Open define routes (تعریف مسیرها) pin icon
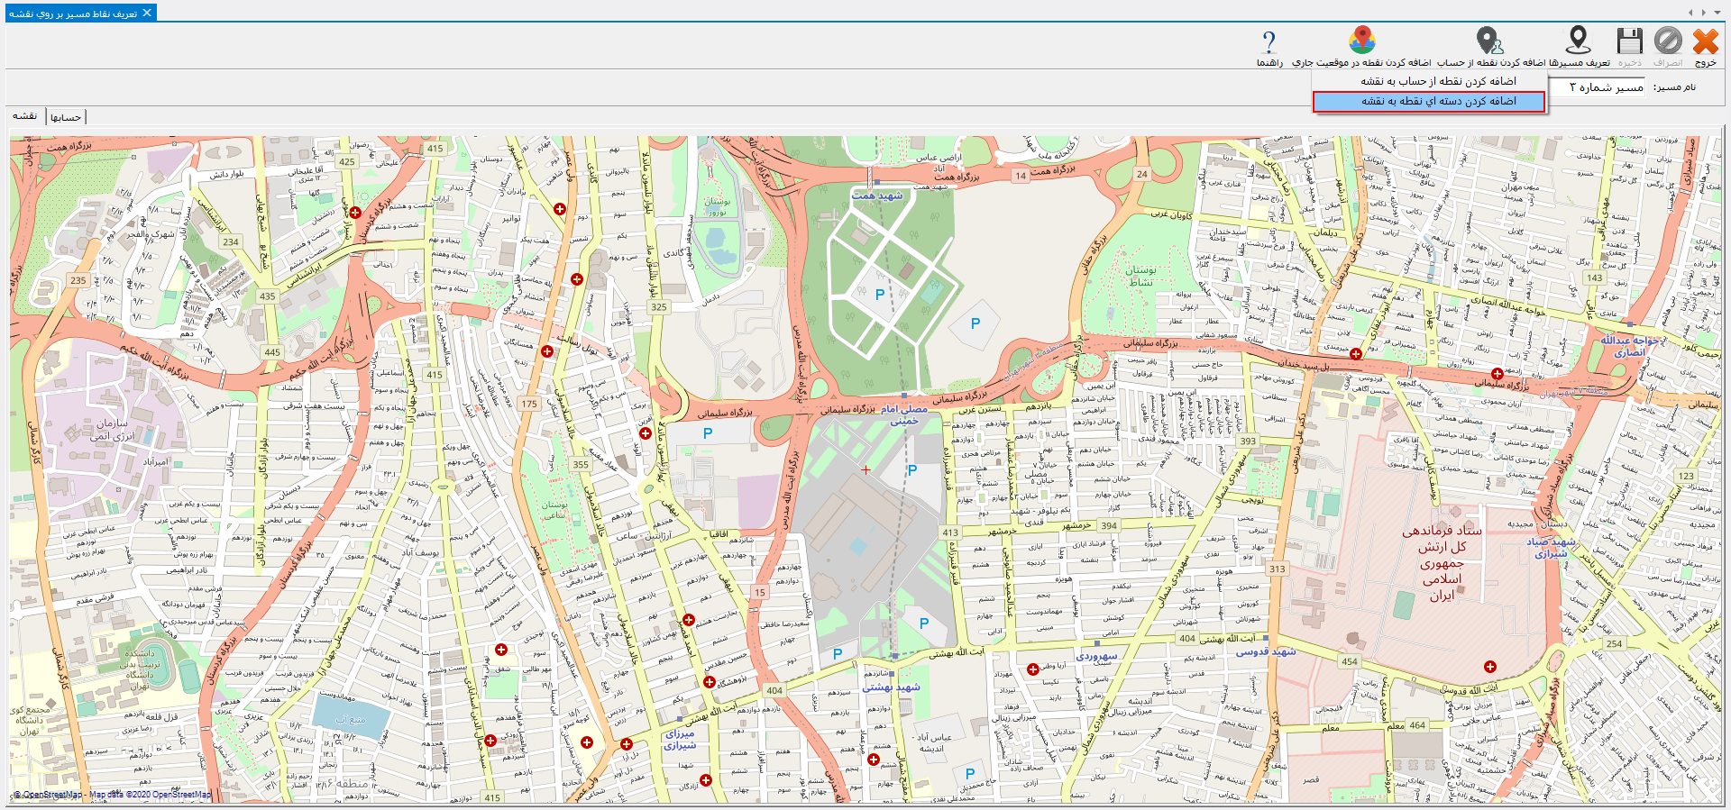 point(1578,41)
